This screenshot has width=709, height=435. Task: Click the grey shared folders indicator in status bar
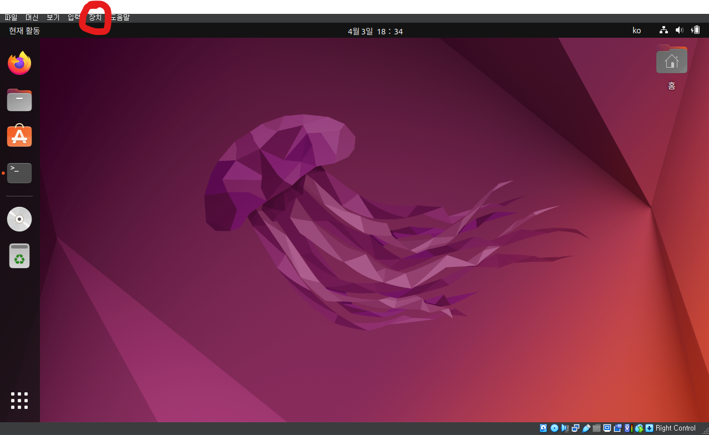pyautogui.click(x=596, y=428)
